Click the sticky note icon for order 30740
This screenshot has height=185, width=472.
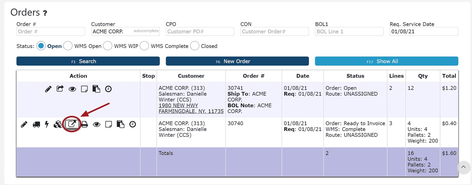(109, 124)
